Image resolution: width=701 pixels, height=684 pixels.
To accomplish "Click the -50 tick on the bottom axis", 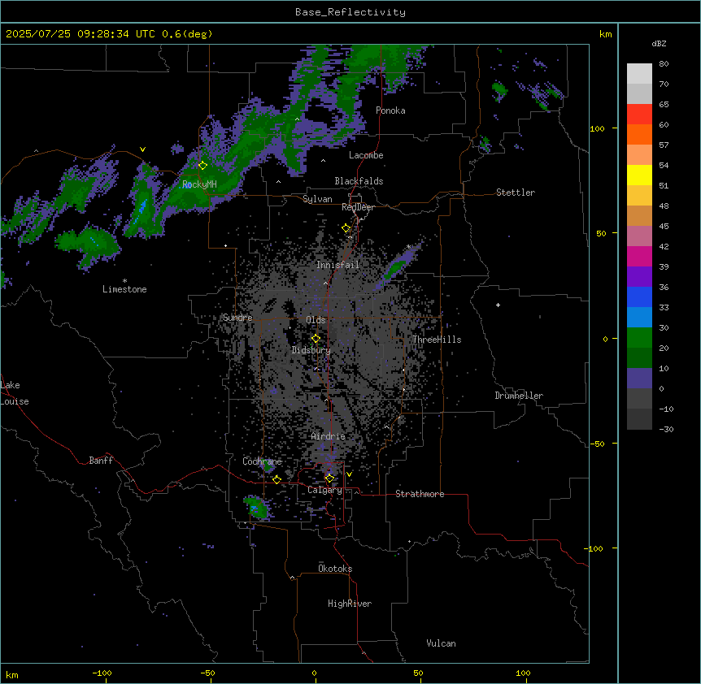I will point(207,673).
